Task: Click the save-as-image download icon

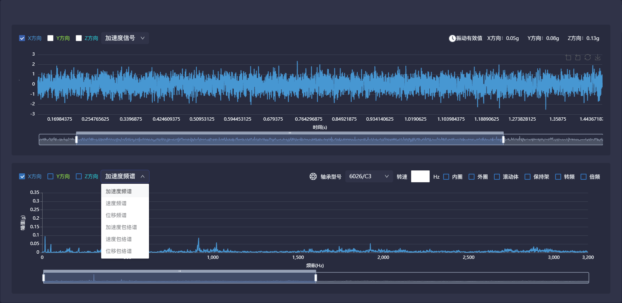Action: (x=598, y=57)
